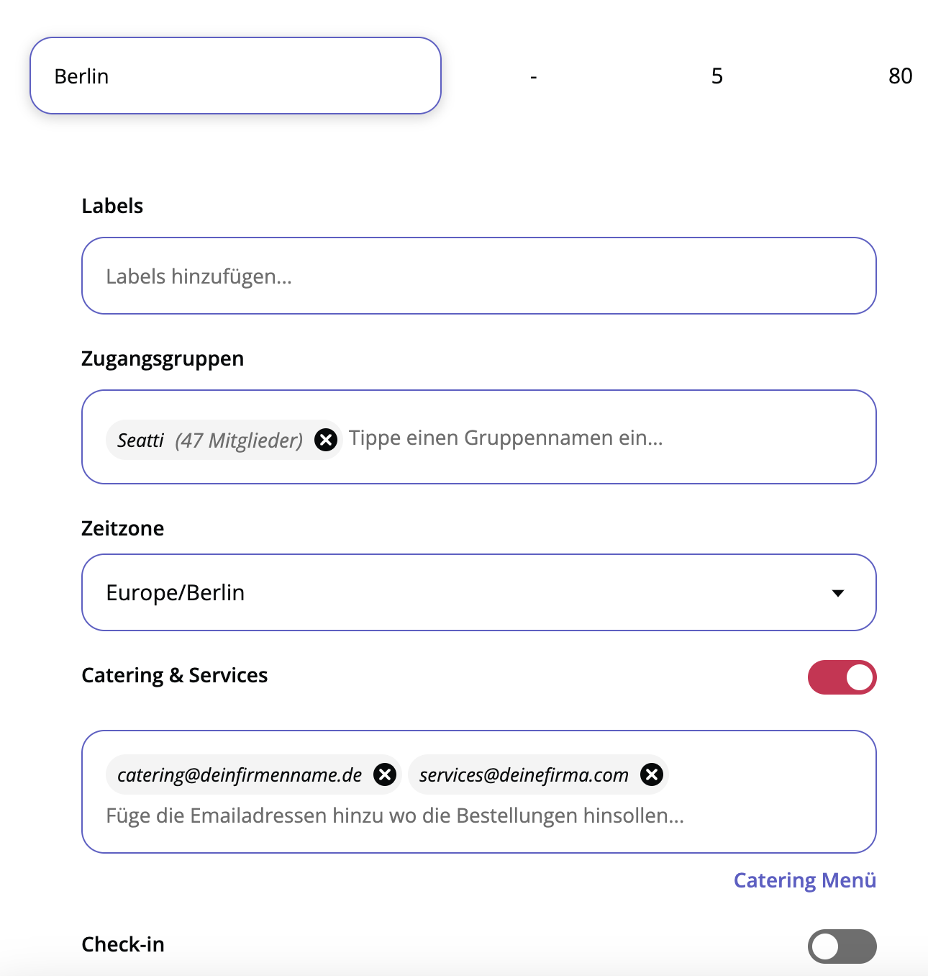Click the dash cell in the Berlin row

point(533,76)
